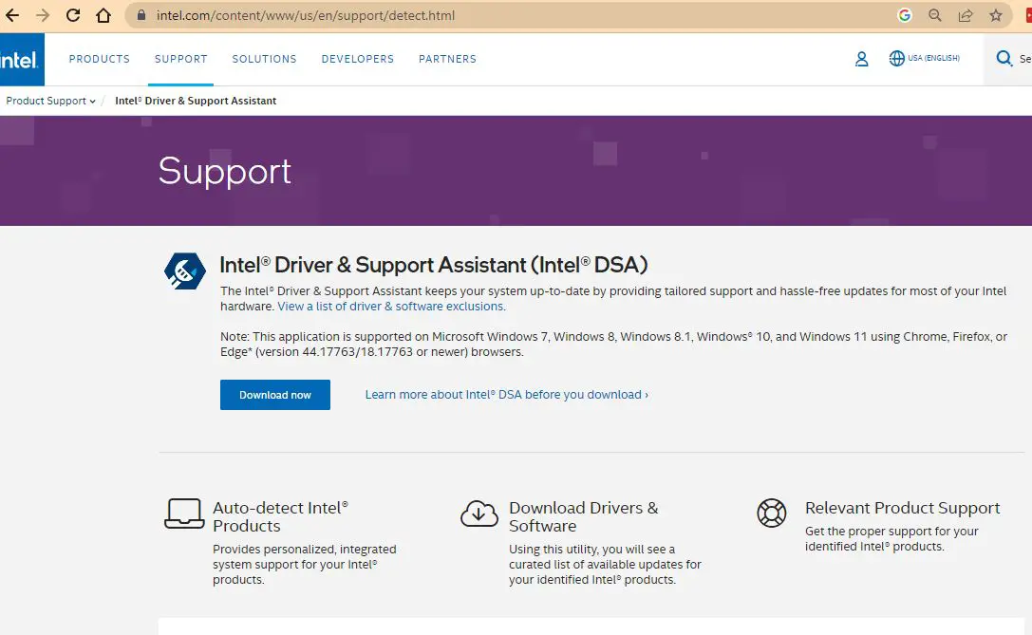Image resolution: width=1032 pixels, height=635 pixels.
Task: Open the user account sign-in icon
Action: click(861, 59)
